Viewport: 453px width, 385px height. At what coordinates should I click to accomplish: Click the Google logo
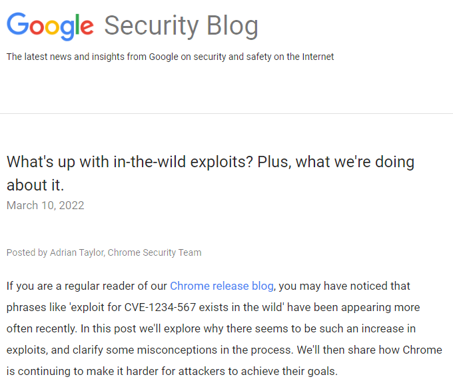(50, 26)
